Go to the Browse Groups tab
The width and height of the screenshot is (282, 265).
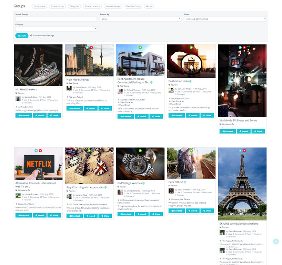click(x=57, y=6)
